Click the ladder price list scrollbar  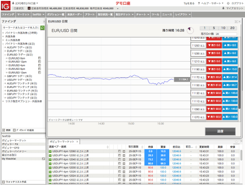240,88
